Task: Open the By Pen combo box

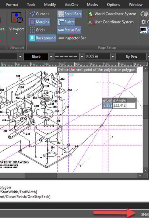Action: click(x=131, y=57)
